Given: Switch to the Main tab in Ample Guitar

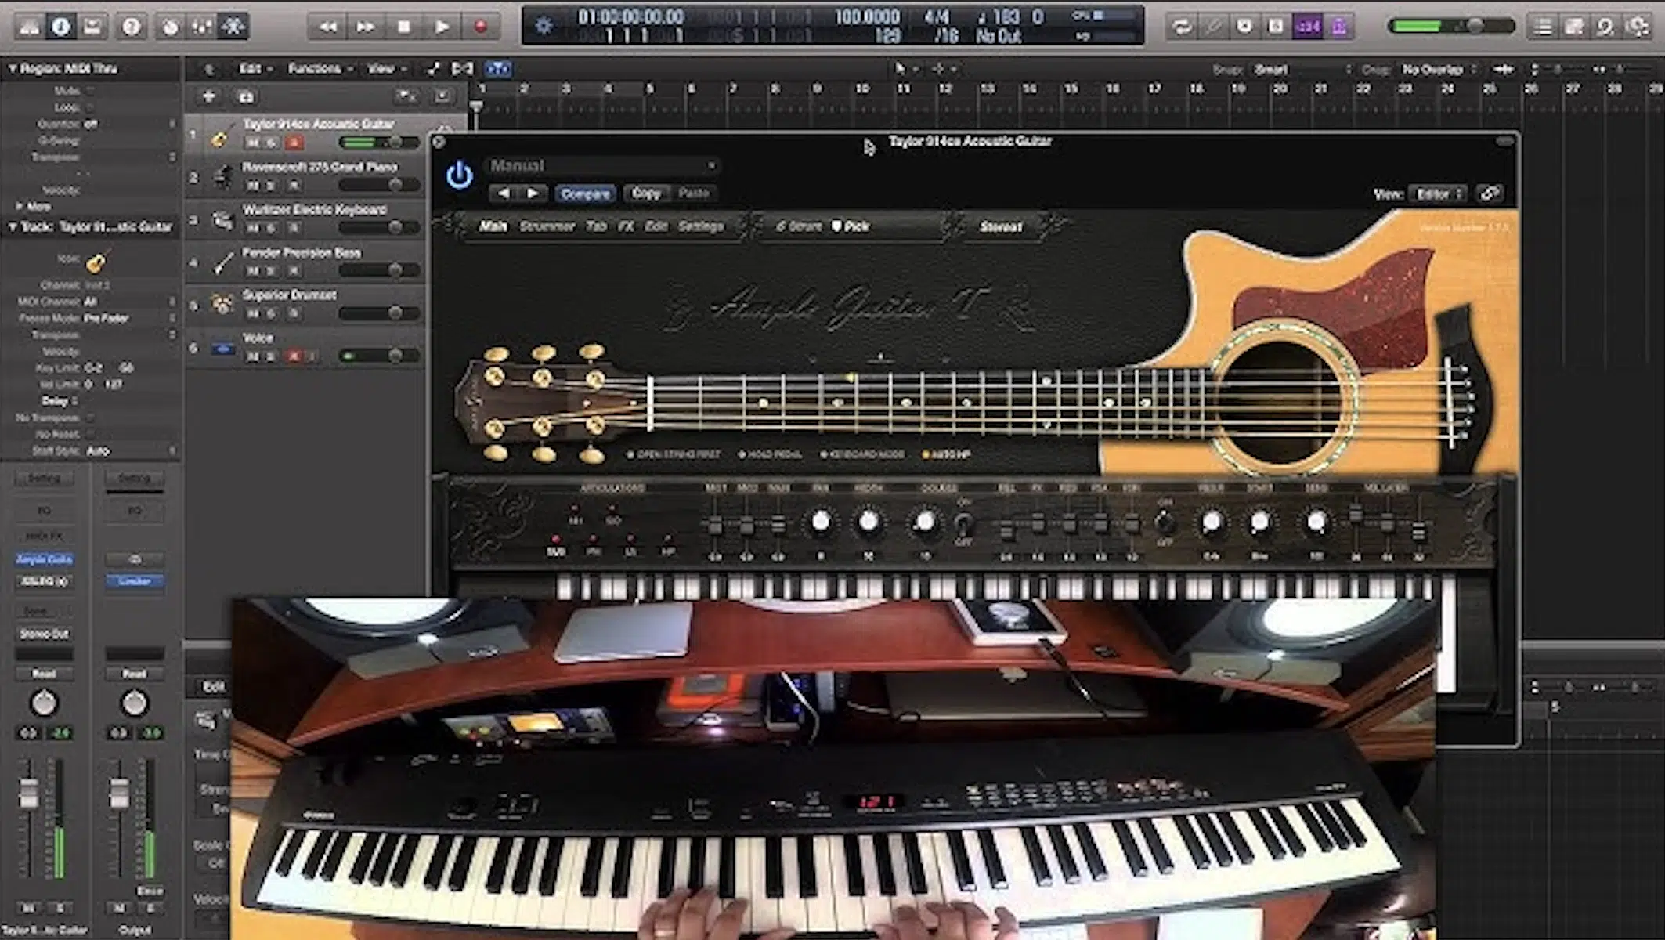Looking at the screenshot, I should pyautogui.click(x=493, y=226).
